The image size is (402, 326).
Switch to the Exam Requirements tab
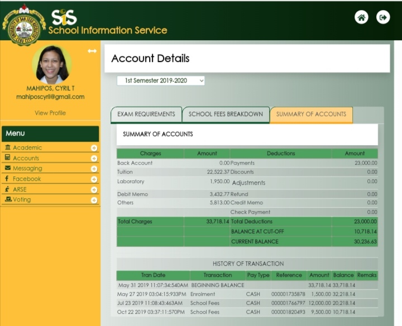(x=146, y=114)
